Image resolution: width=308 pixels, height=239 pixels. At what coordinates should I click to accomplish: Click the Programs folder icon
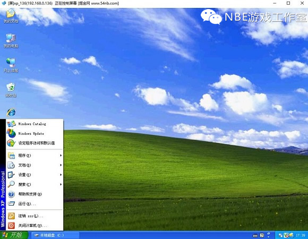click(11, 155)
